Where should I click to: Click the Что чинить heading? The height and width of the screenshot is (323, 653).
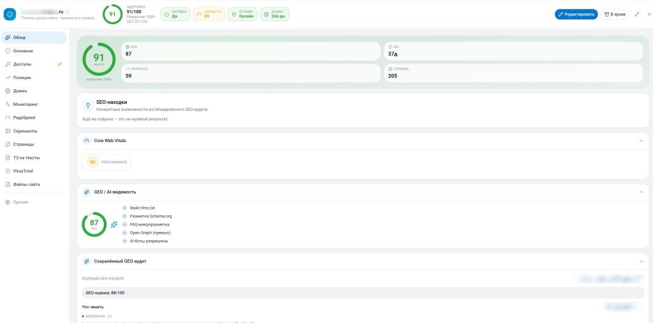click(x=93, y=307)
